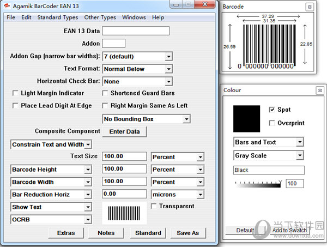The width and height of the screenshot is (327, 247).
Task: Click the Enter Data button
Action: click(x=125, y=131)
